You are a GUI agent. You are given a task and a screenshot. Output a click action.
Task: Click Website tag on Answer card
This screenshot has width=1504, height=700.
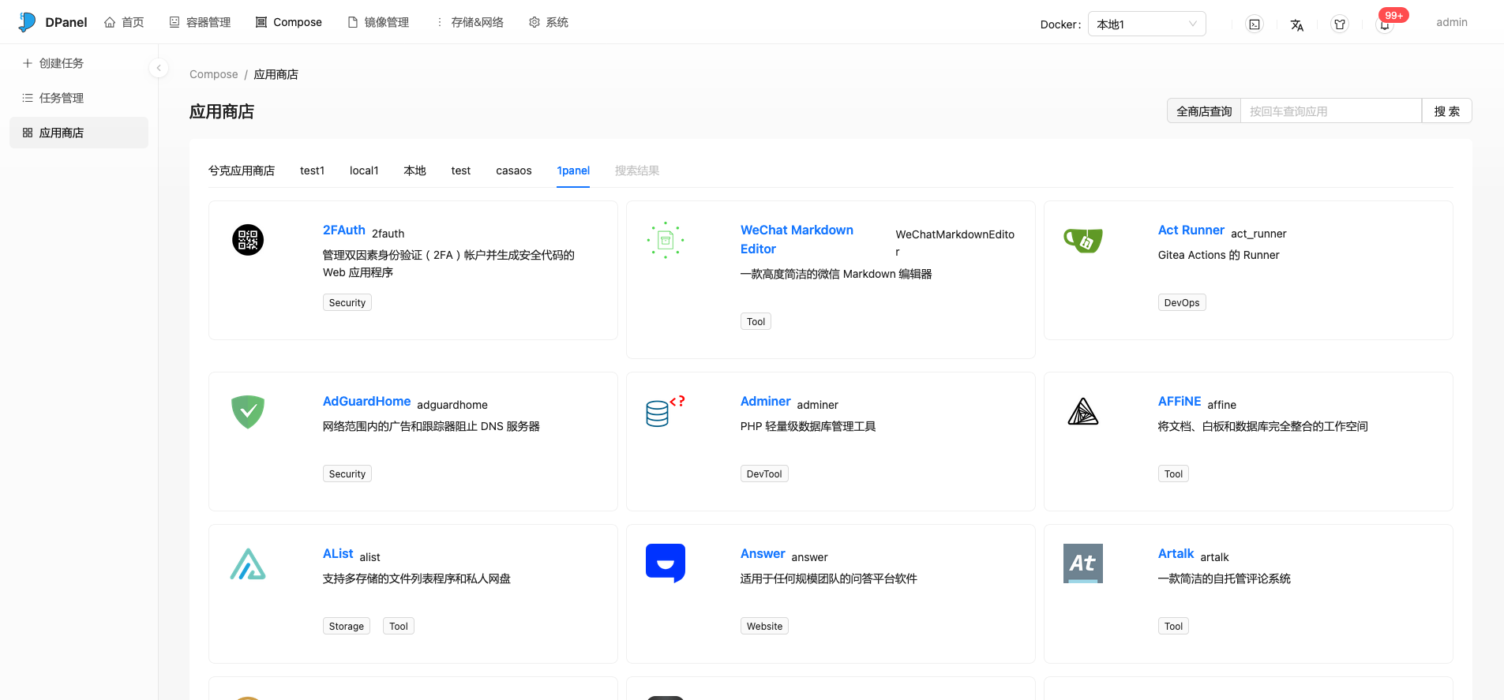point(764,626)
